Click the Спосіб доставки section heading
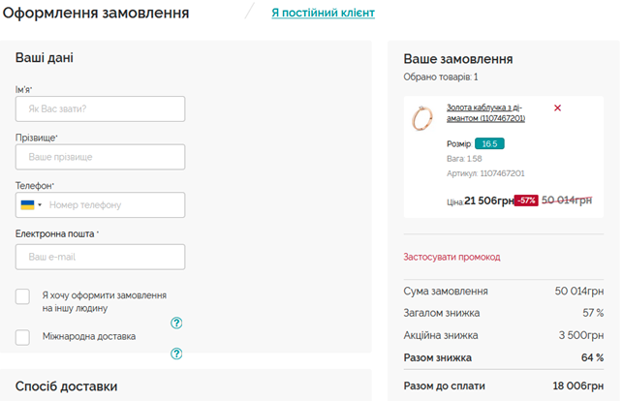Viewport: 623px width, 401px height. click(x=66, y=386)
